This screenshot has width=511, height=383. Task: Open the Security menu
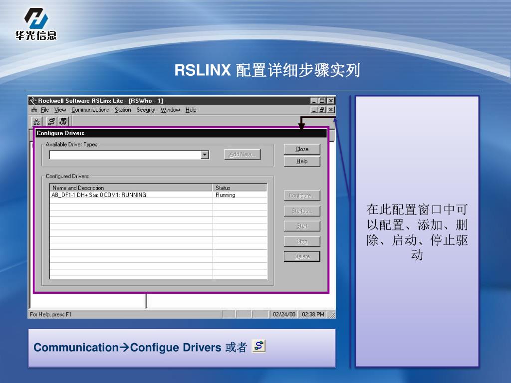(146, 110)
